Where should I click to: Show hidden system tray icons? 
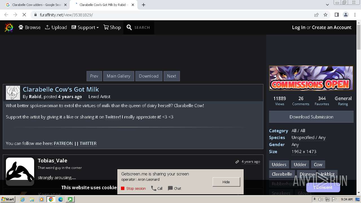pyautogui.click(x=315, y=199)
